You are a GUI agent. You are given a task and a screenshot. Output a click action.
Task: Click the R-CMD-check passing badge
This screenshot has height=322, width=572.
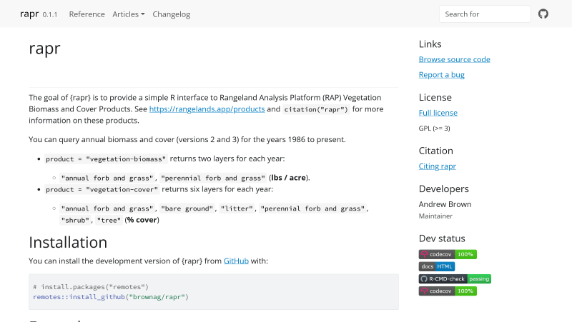click(x=455, y=278)
